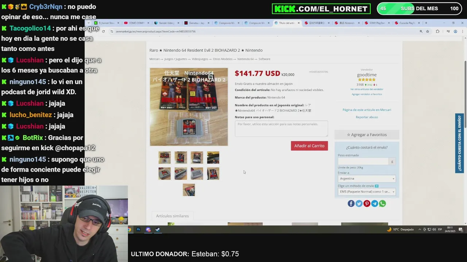Select fourth dark thumbnail in top row
This screenshot has height=262, width=467.
pos(213,158)
